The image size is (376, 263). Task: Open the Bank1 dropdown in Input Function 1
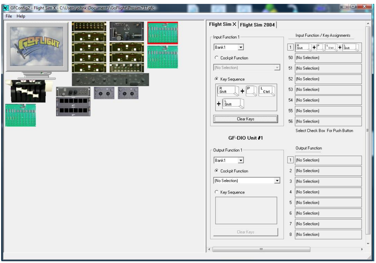coord(241,47)
